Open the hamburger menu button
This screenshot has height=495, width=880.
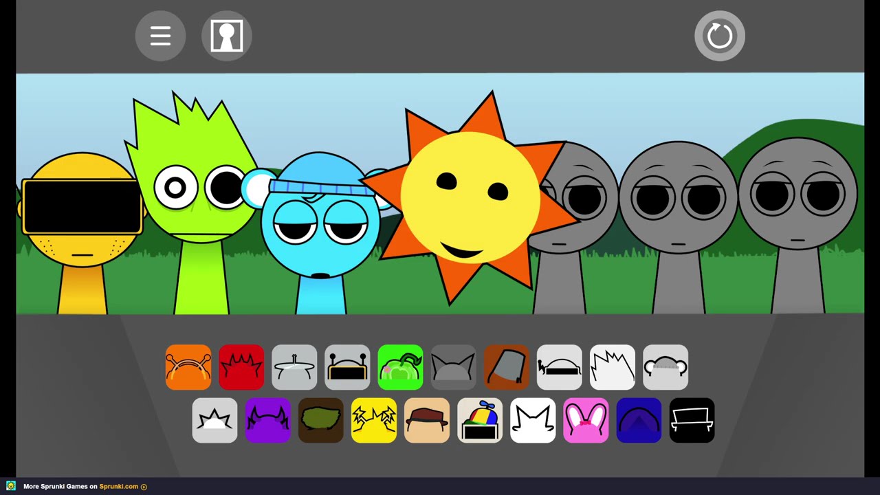(x=160, y=36)
